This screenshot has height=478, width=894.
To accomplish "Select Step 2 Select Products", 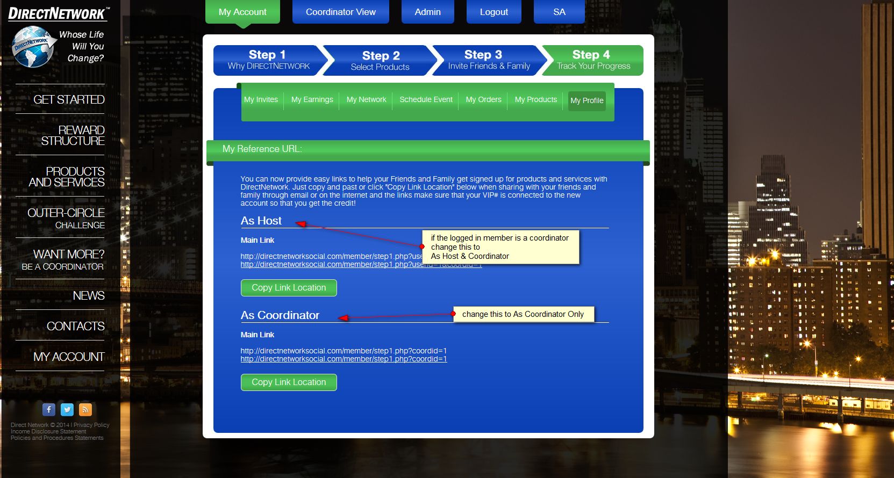I will coord(380,60).
